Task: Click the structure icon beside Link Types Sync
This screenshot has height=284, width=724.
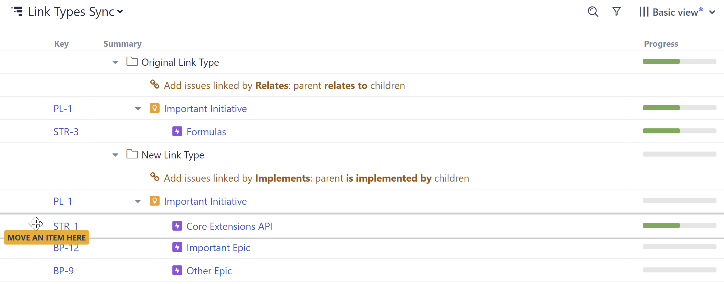Action: pyautogui.click(x=17, y=12)
